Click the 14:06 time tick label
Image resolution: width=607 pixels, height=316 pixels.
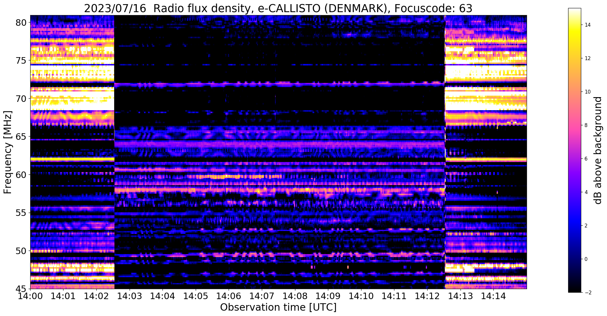(x=229, y=296)
